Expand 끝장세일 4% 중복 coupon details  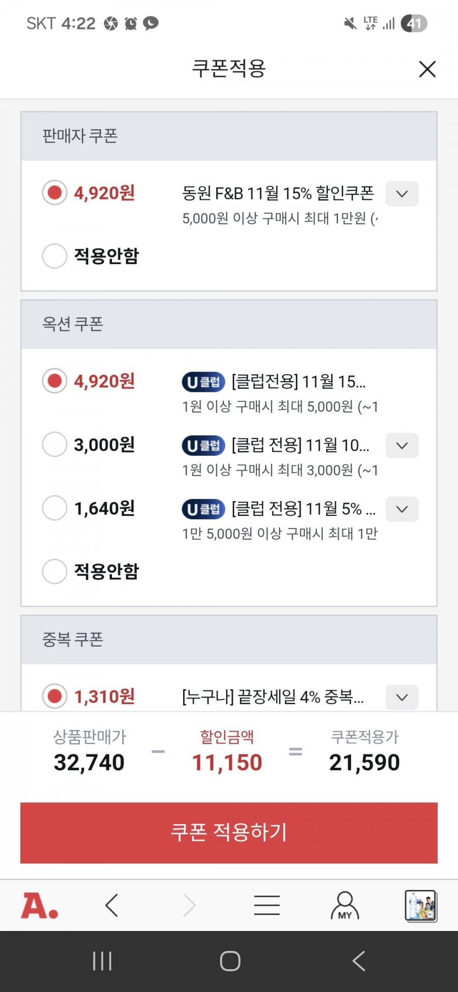click(402, 697)
